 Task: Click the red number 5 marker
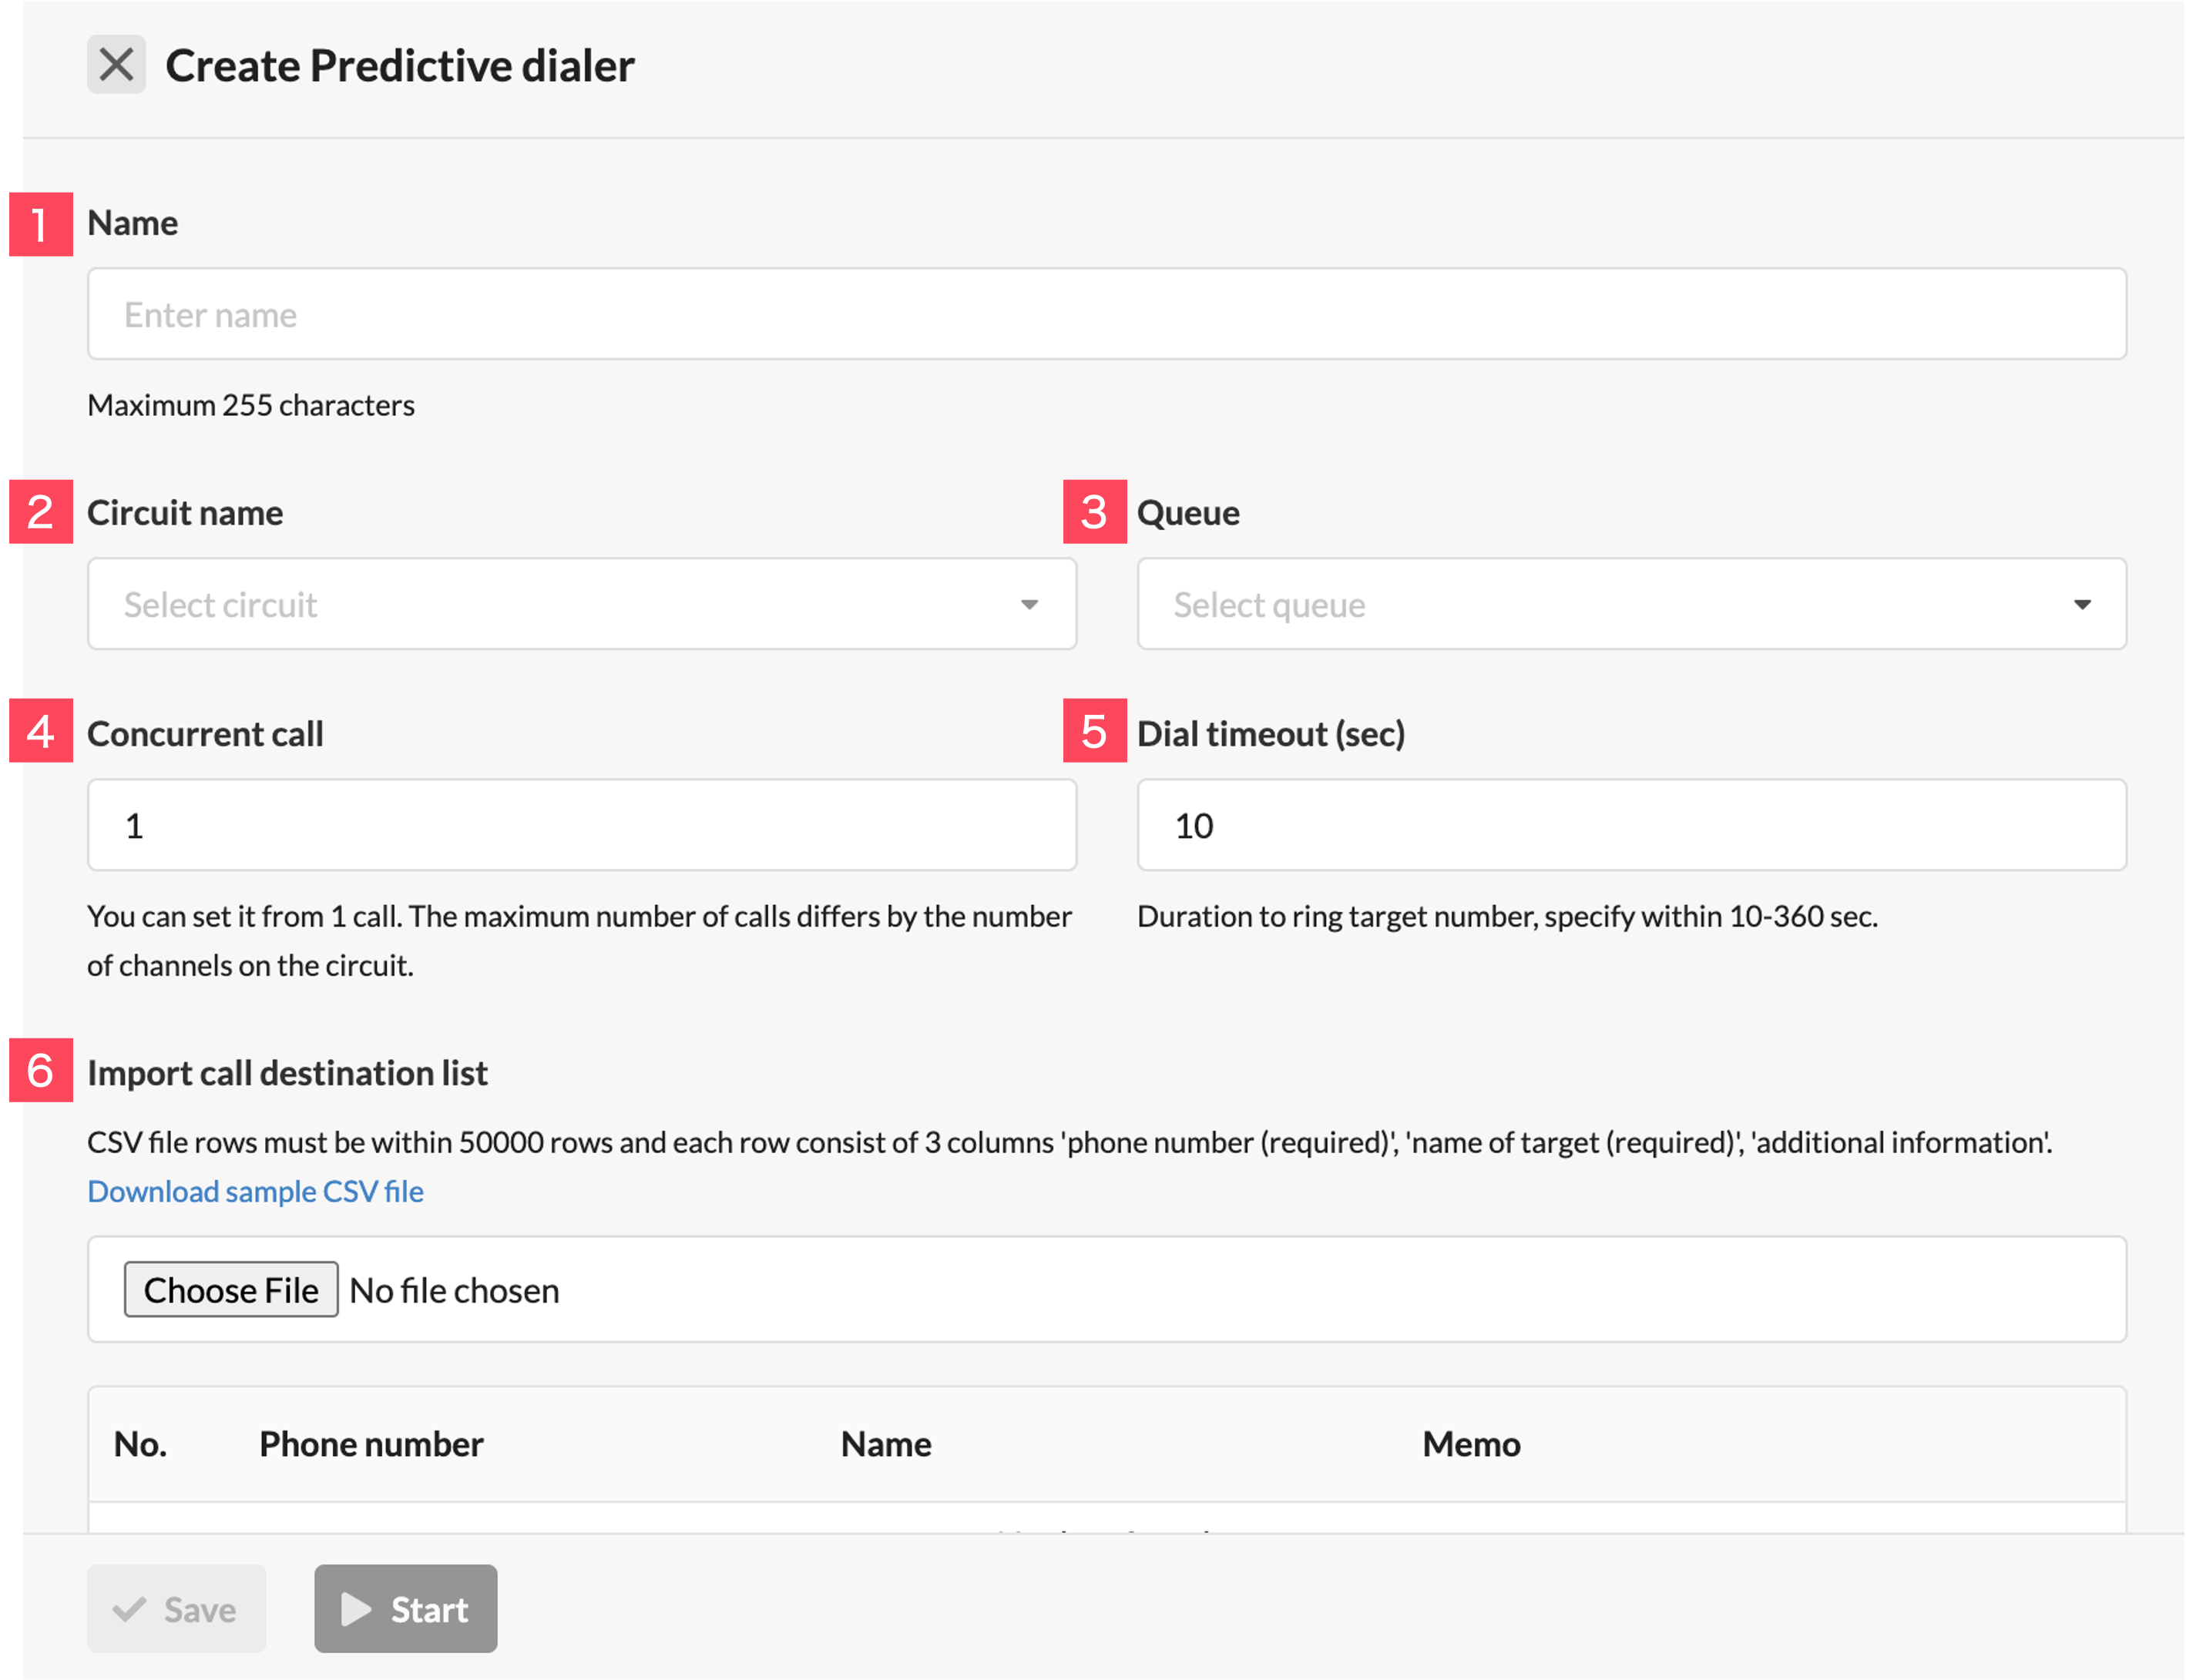pos(1094,730)
